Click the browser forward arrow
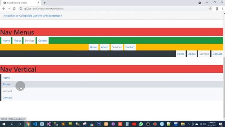The height and width of the screenshot is (127, 225). click(x=9, y=8)
